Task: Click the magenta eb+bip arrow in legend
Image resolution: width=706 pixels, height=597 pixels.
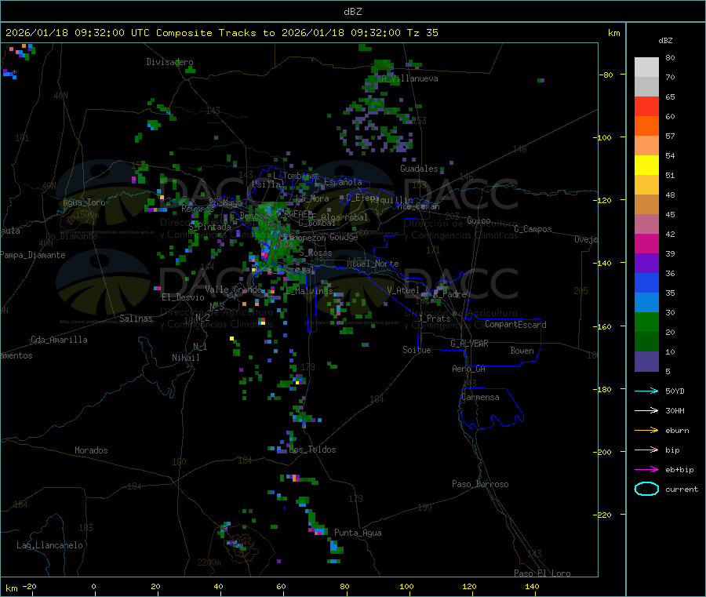Action: (646, 470)
